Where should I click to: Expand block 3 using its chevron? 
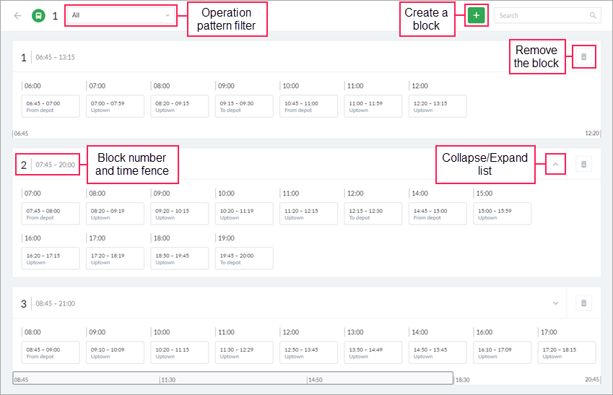click(555, 303)
